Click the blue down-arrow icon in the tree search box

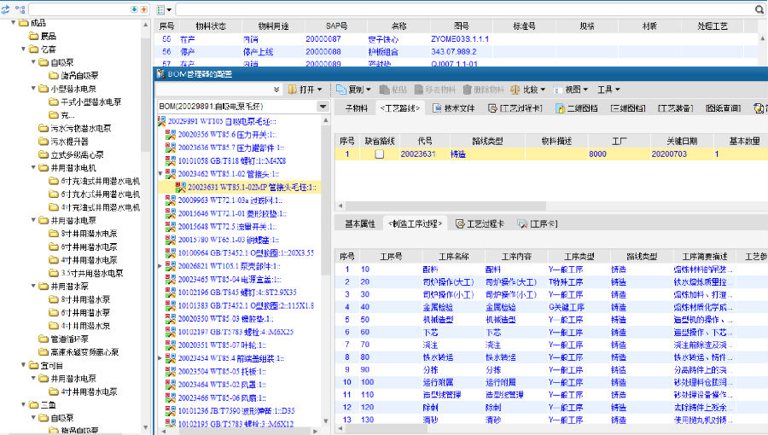pos(134,9)
